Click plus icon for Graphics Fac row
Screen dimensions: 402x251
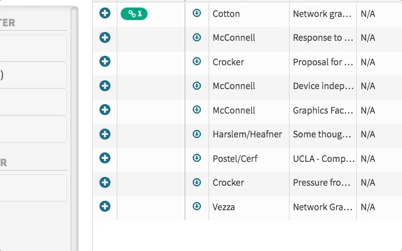coord(105,110)
